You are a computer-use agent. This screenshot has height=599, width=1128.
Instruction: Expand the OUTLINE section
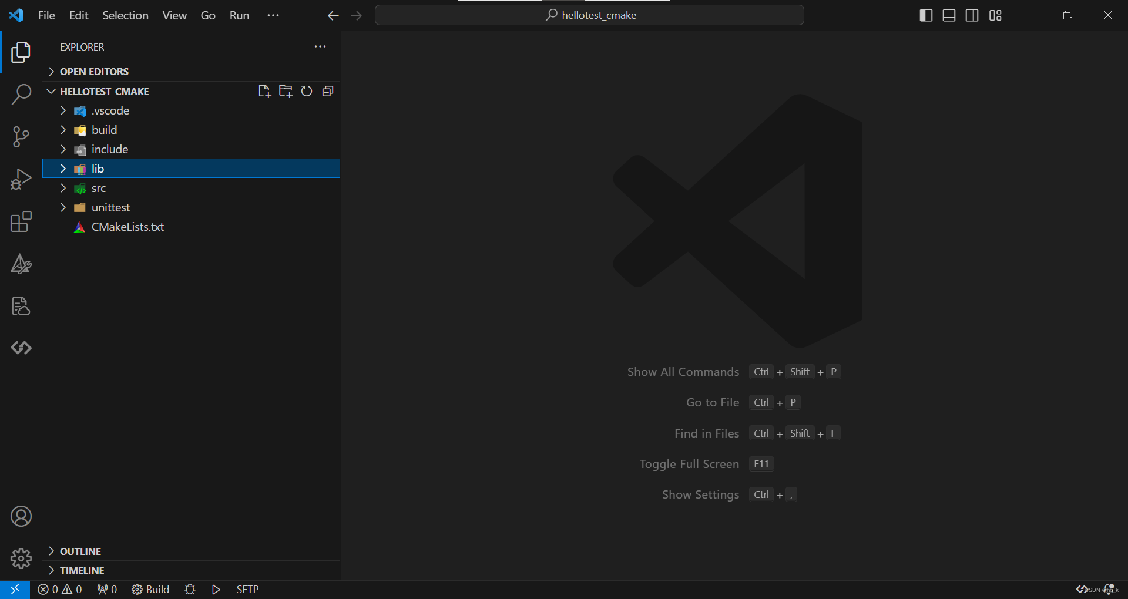192,551
